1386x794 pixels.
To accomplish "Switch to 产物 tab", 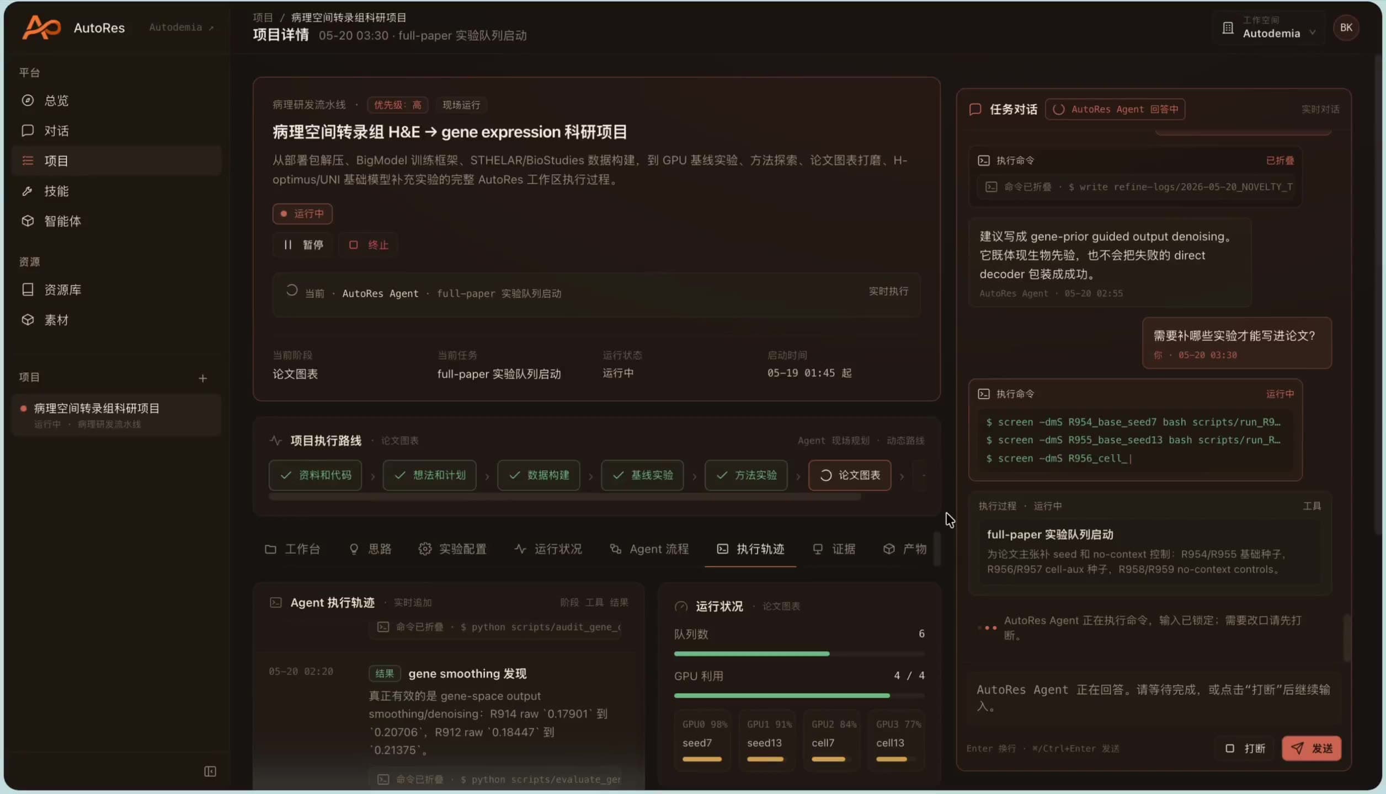I will (904, 549).
